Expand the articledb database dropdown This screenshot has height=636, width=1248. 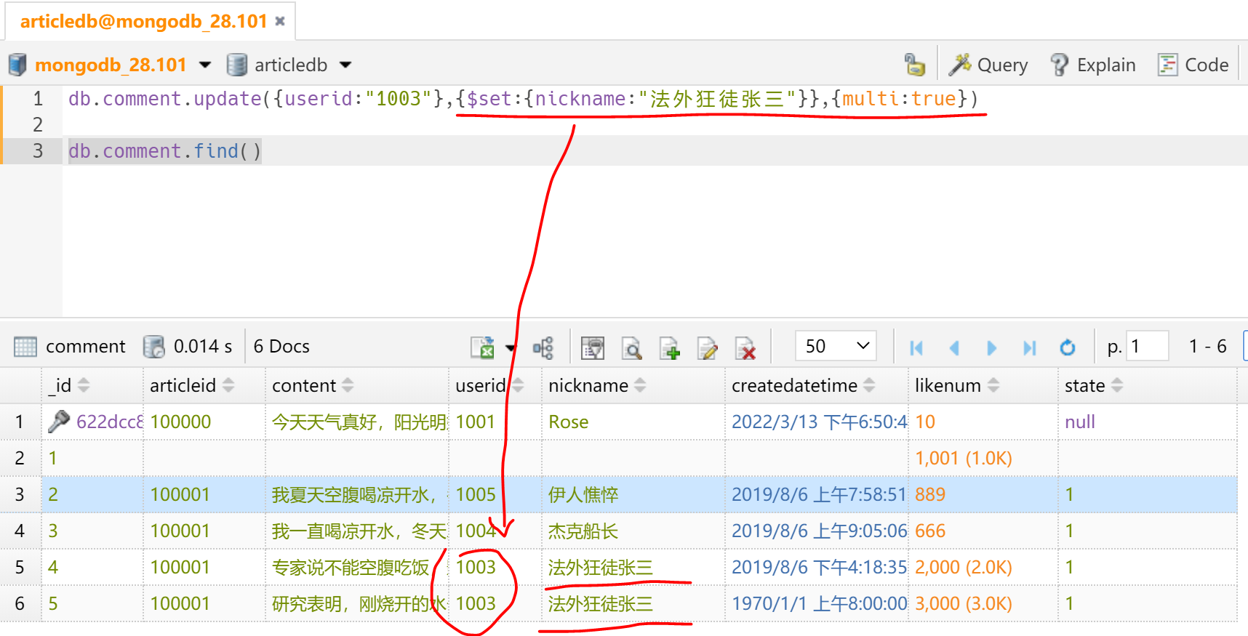click(345, 65)
